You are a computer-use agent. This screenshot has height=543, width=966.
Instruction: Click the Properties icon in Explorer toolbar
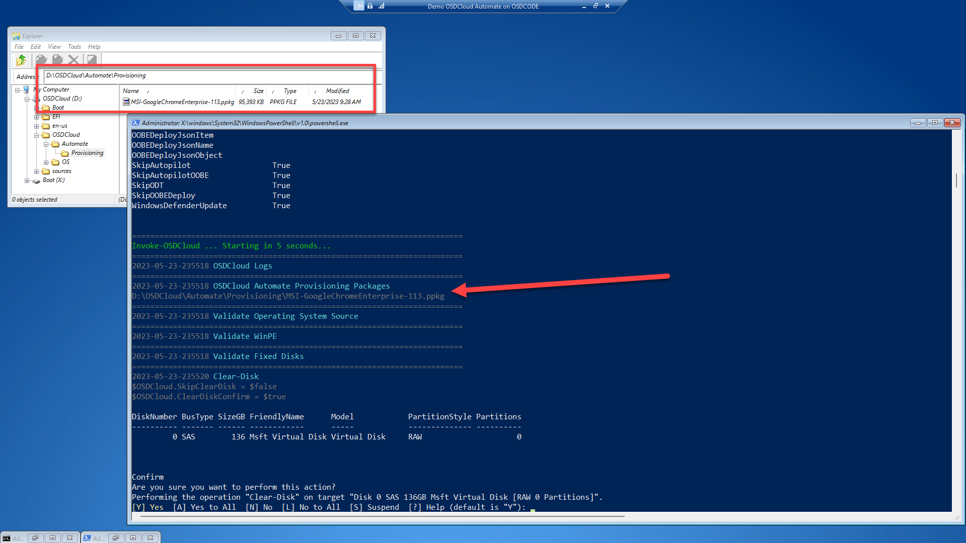point(92,60)
